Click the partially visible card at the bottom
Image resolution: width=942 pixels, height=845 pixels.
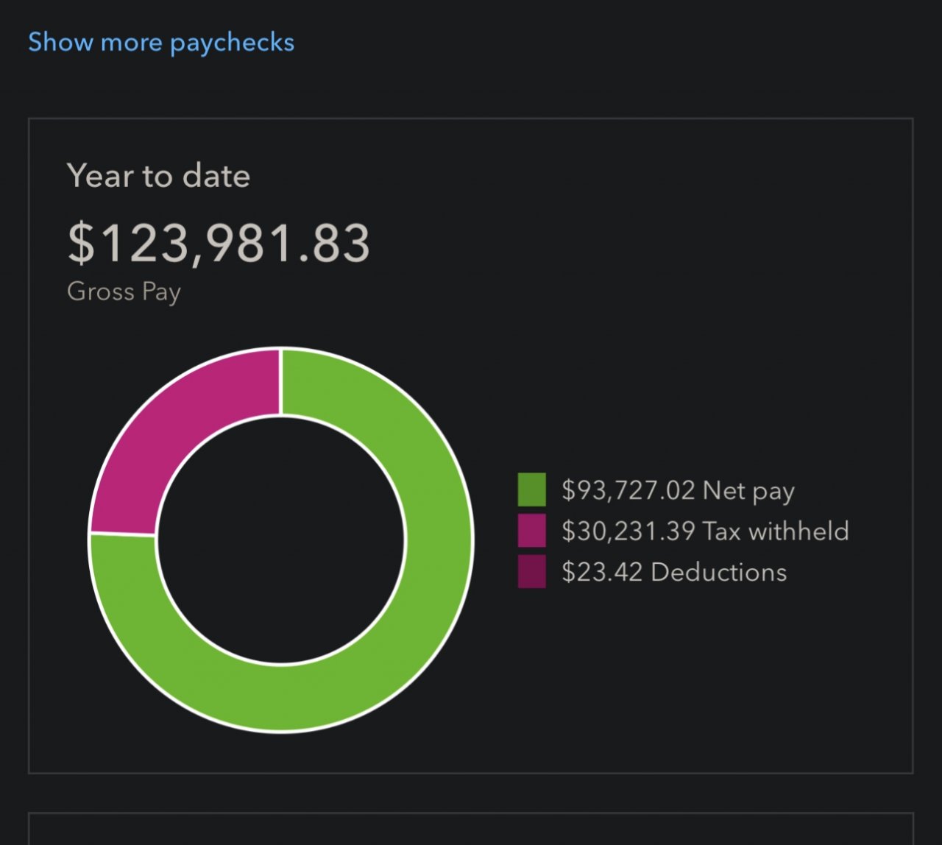click(x=471, y=830)
